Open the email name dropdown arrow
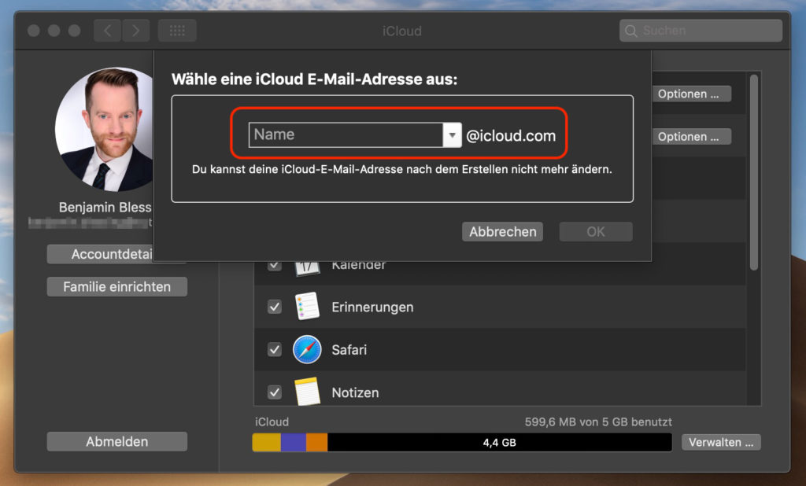The image size is (806, 486). 452,135
